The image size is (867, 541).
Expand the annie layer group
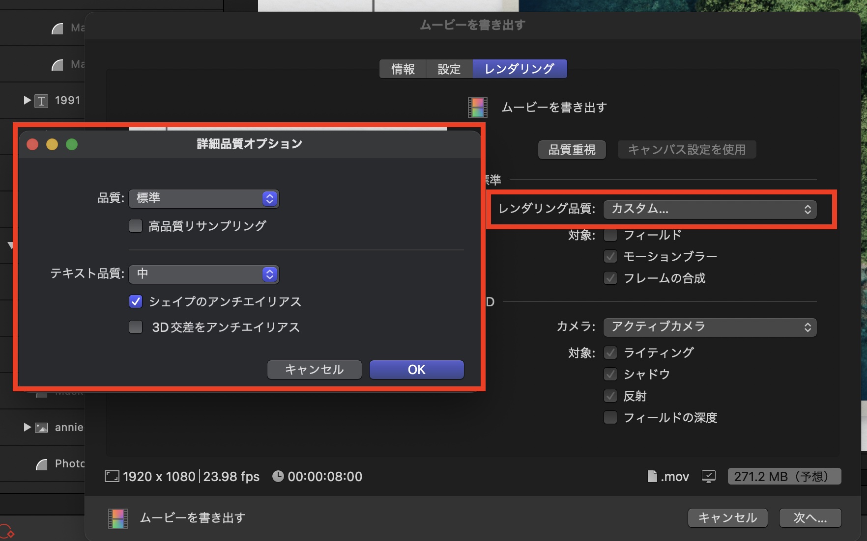pos(27,427)
